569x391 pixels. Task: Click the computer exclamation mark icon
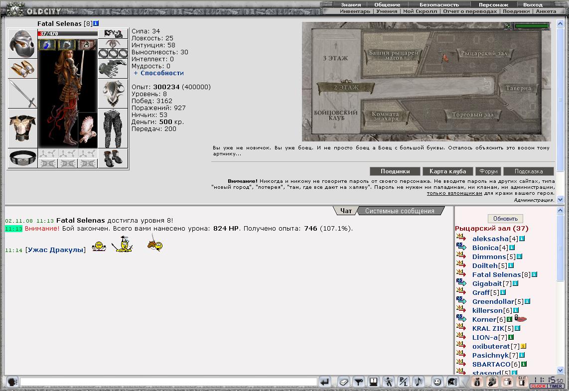373,382
